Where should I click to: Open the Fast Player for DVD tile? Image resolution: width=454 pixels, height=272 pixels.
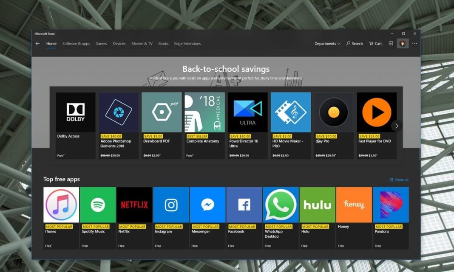click(x=377, y=112)
